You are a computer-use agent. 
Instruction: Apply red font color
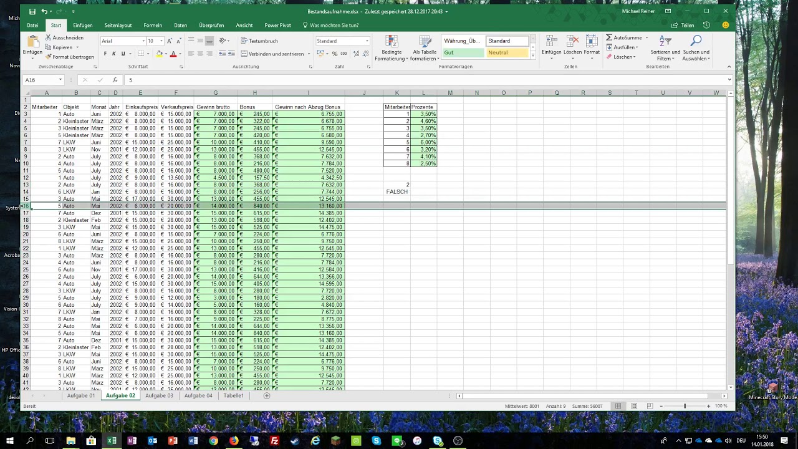(173, 54)
